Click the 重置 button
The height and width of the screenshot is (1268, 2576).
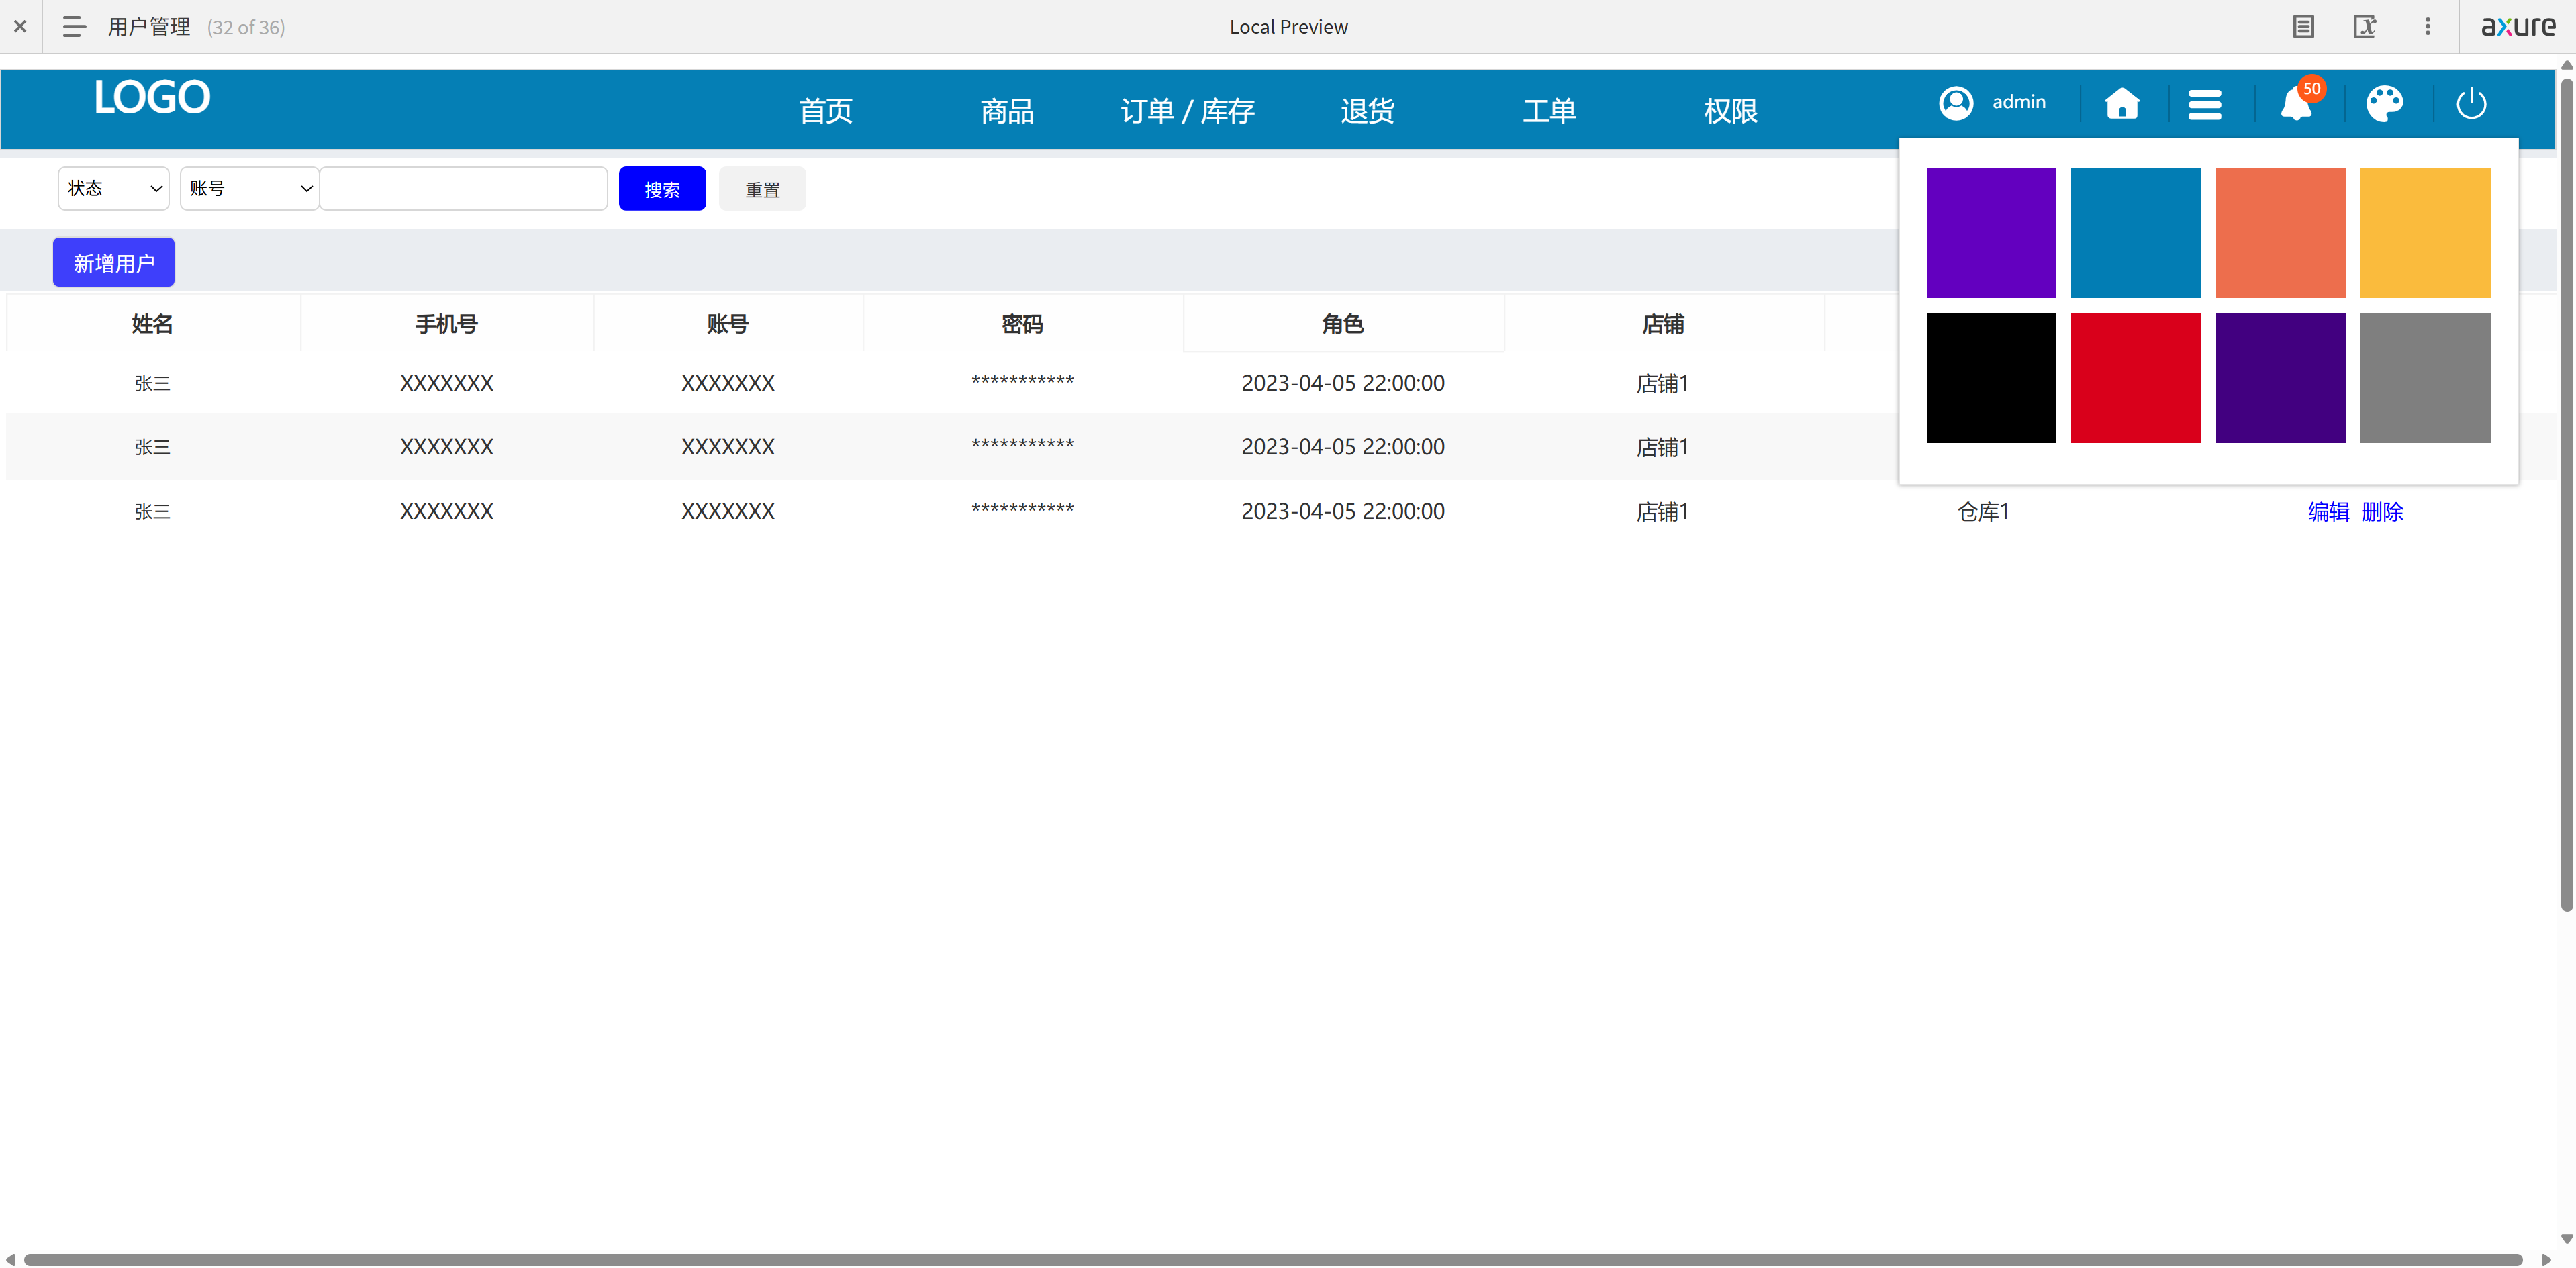tap(762, 189)
